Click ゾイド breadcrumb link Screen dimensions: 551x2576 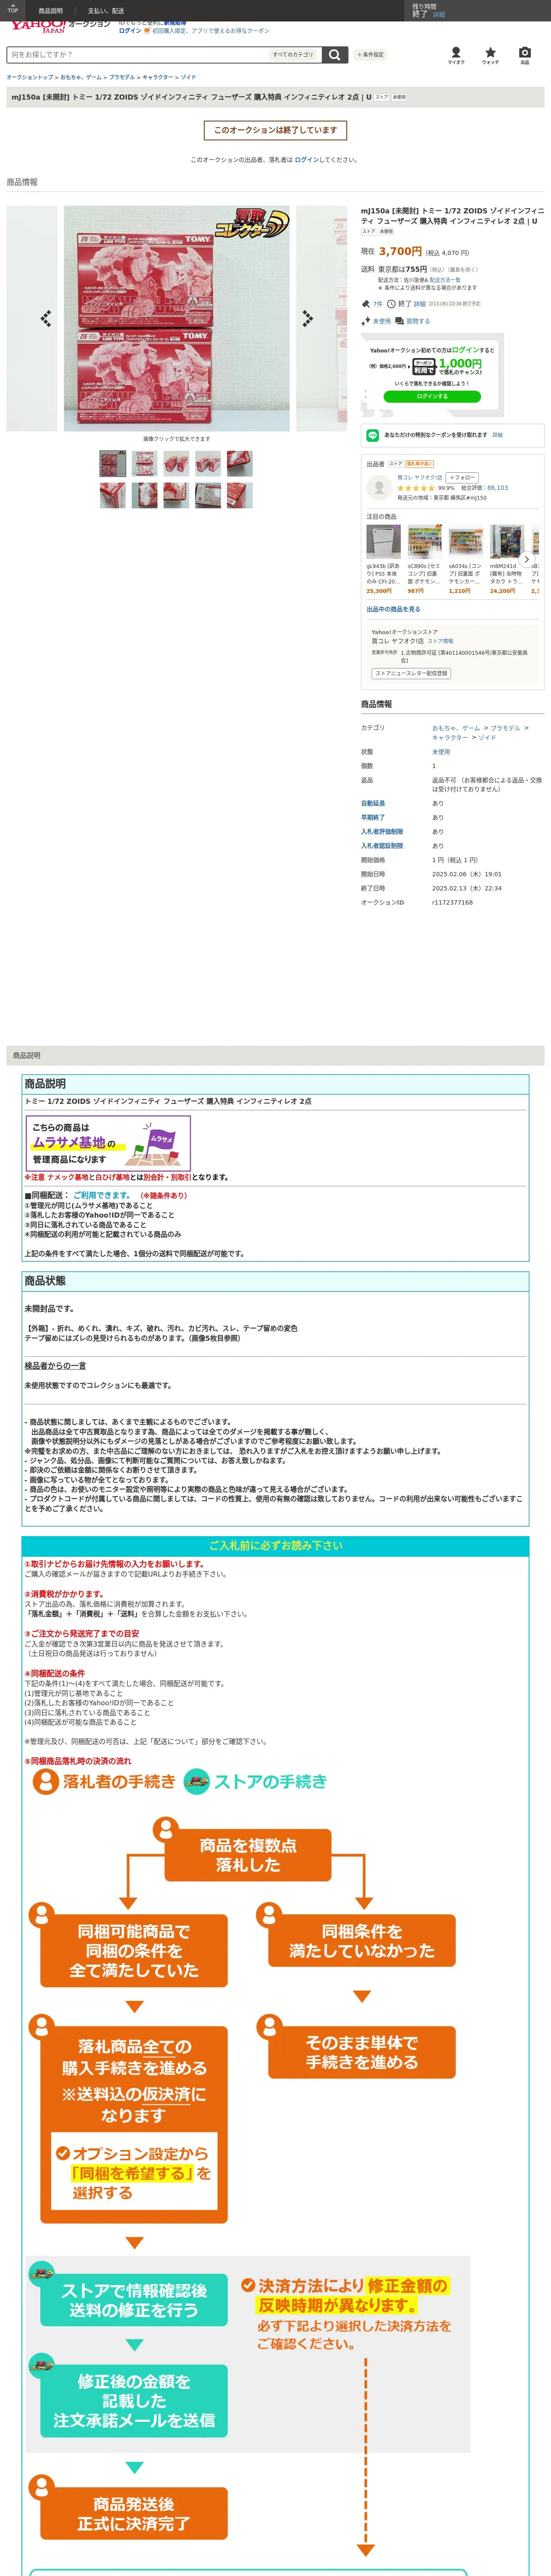(x=188, y=77)
